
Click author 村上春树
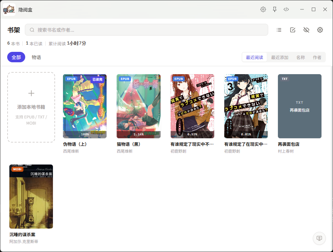tap(286, 151)
